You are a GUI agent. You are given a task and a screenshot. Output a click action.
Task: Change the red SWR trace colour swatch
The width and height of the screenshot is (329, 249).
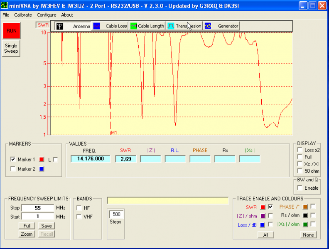click(x=263, y=207)
